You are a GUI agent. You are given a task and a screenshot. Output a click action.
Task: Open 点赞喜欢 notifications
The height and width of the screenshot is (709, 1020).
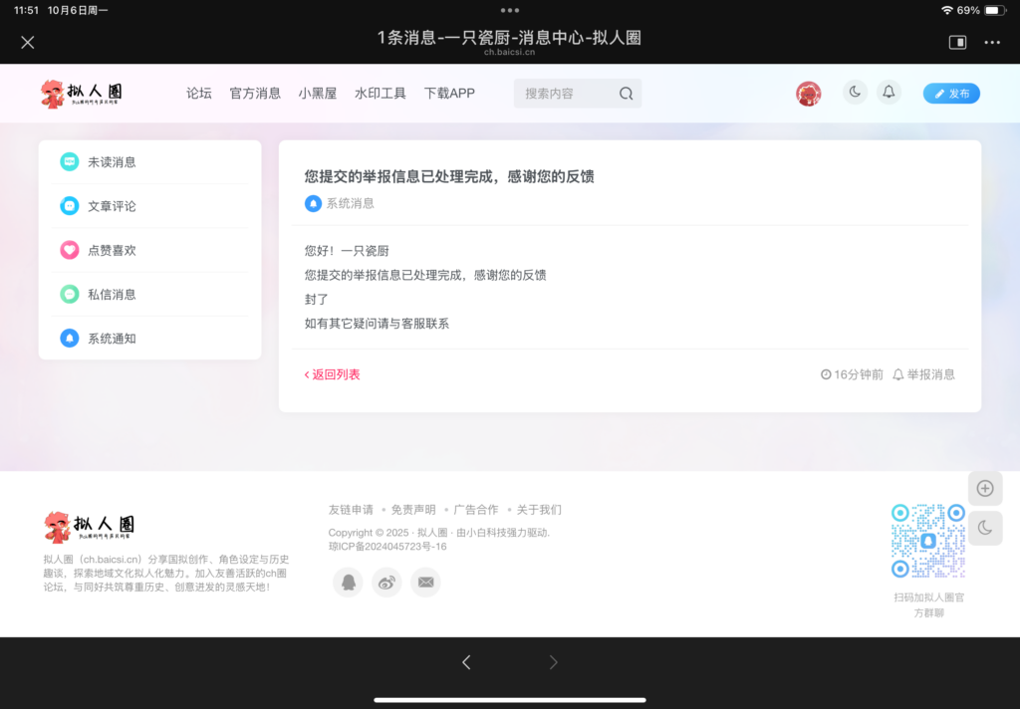tap(110, 250)
